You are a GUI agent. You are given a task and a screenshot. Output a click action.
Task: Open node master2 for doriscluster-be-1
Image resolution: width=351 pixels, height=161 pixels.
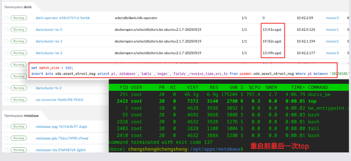332,41
